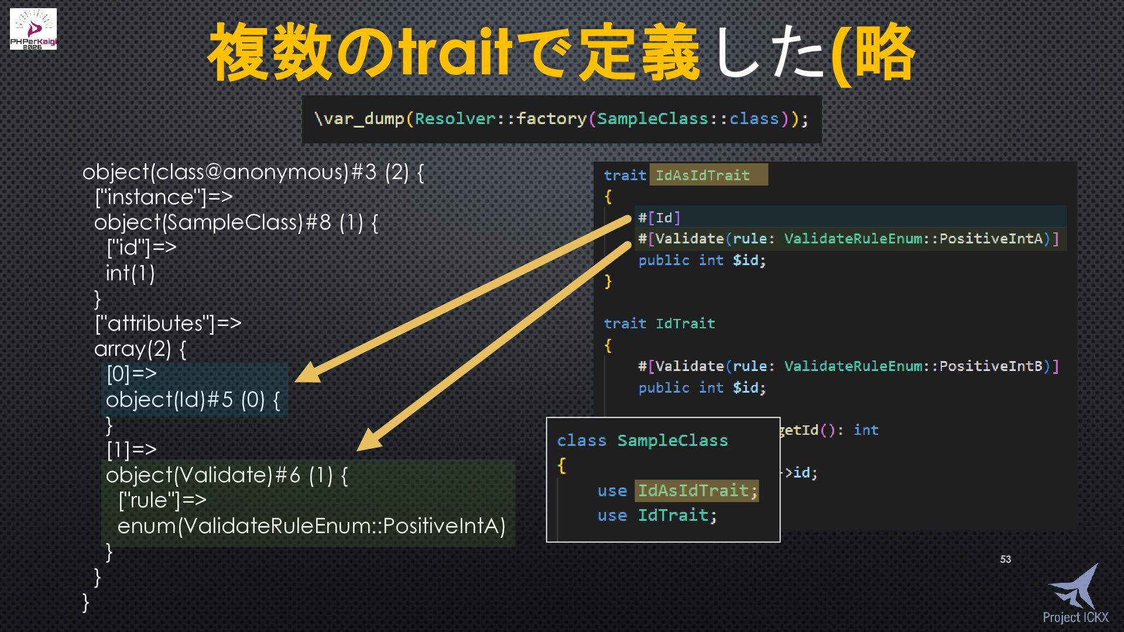Click the PHPerKaigi 2025 logo
This screenshot has width=1124, height=632.
pos(33,29)
